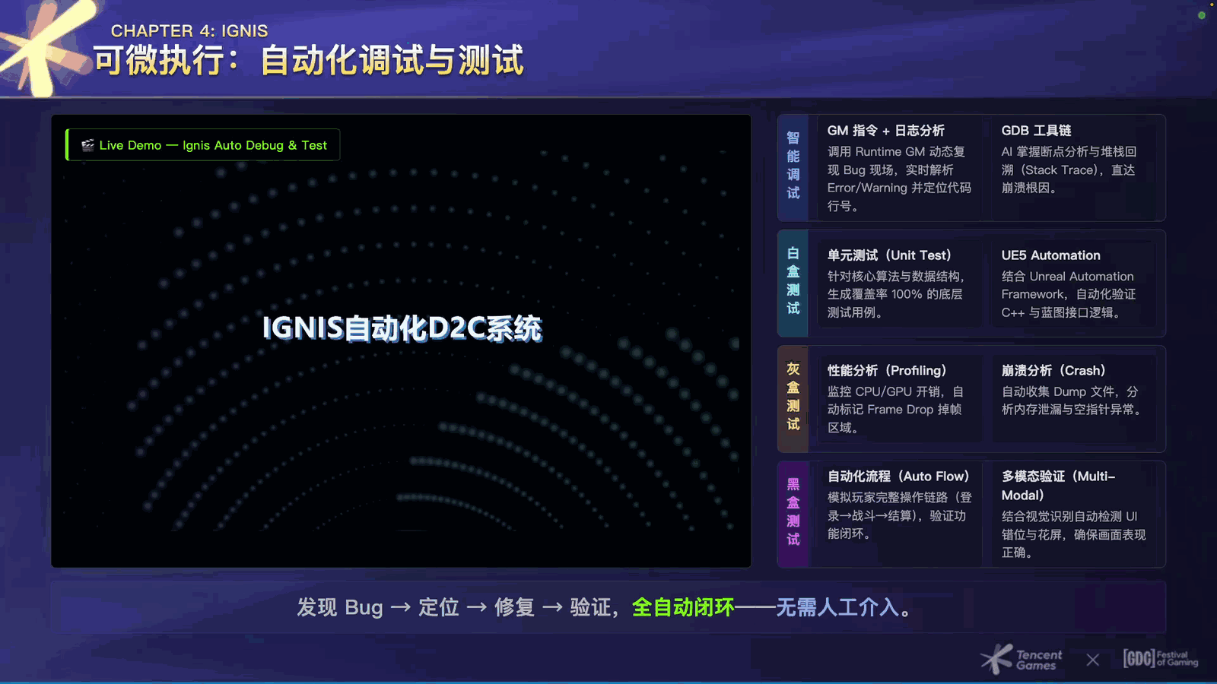
Task: Click the × between the two logos
Action: pos(1093,660)
